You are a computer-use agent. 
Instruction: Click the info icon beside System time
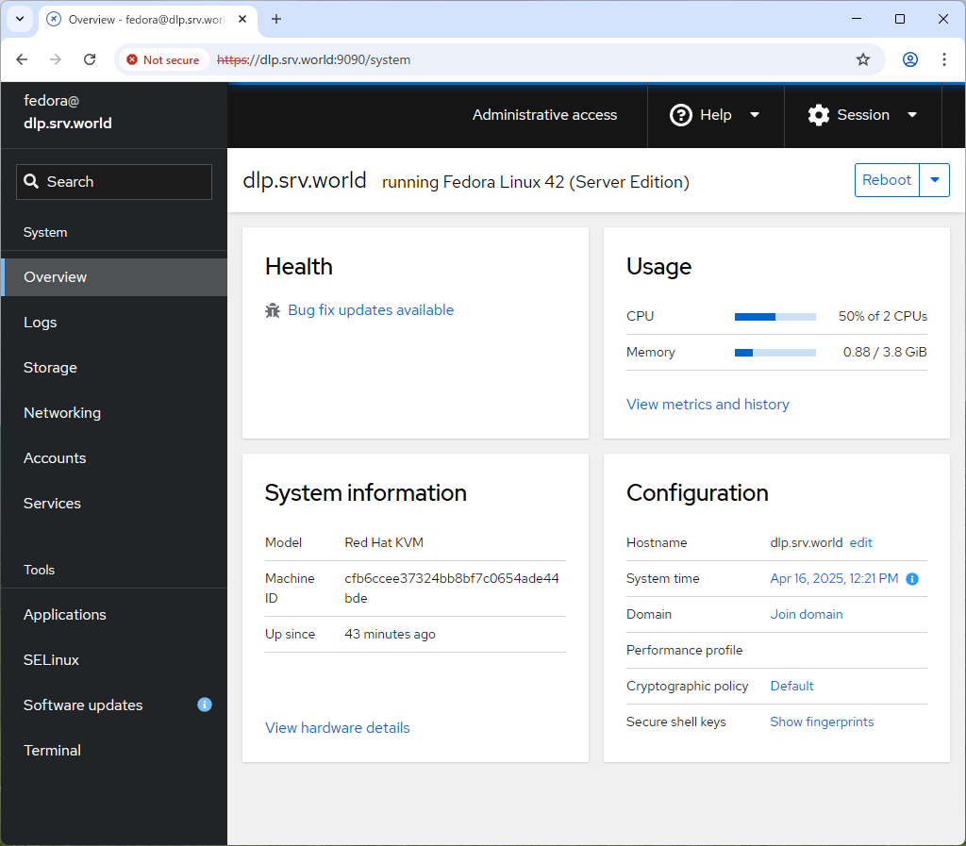coord(912,579)
